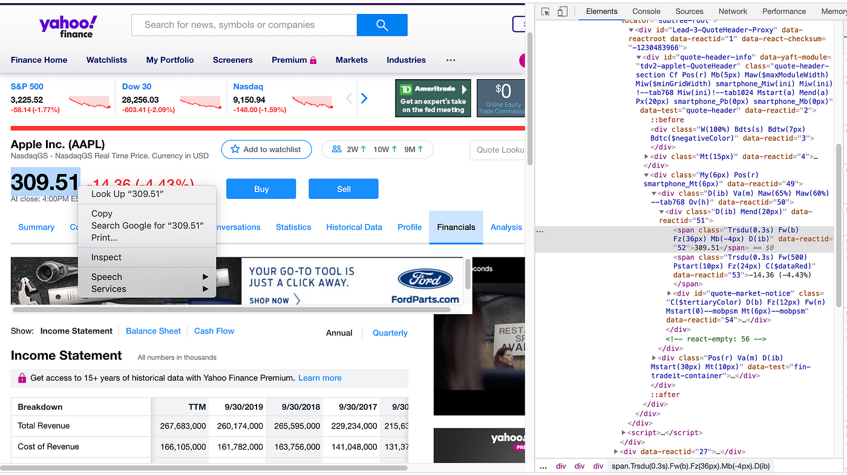Focus the search for news, symbols field

(x=244, y=25)
